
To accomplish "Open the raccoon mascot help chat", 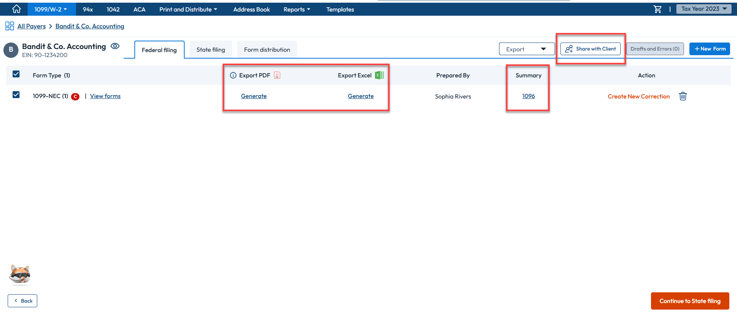I will coord(20,275).
